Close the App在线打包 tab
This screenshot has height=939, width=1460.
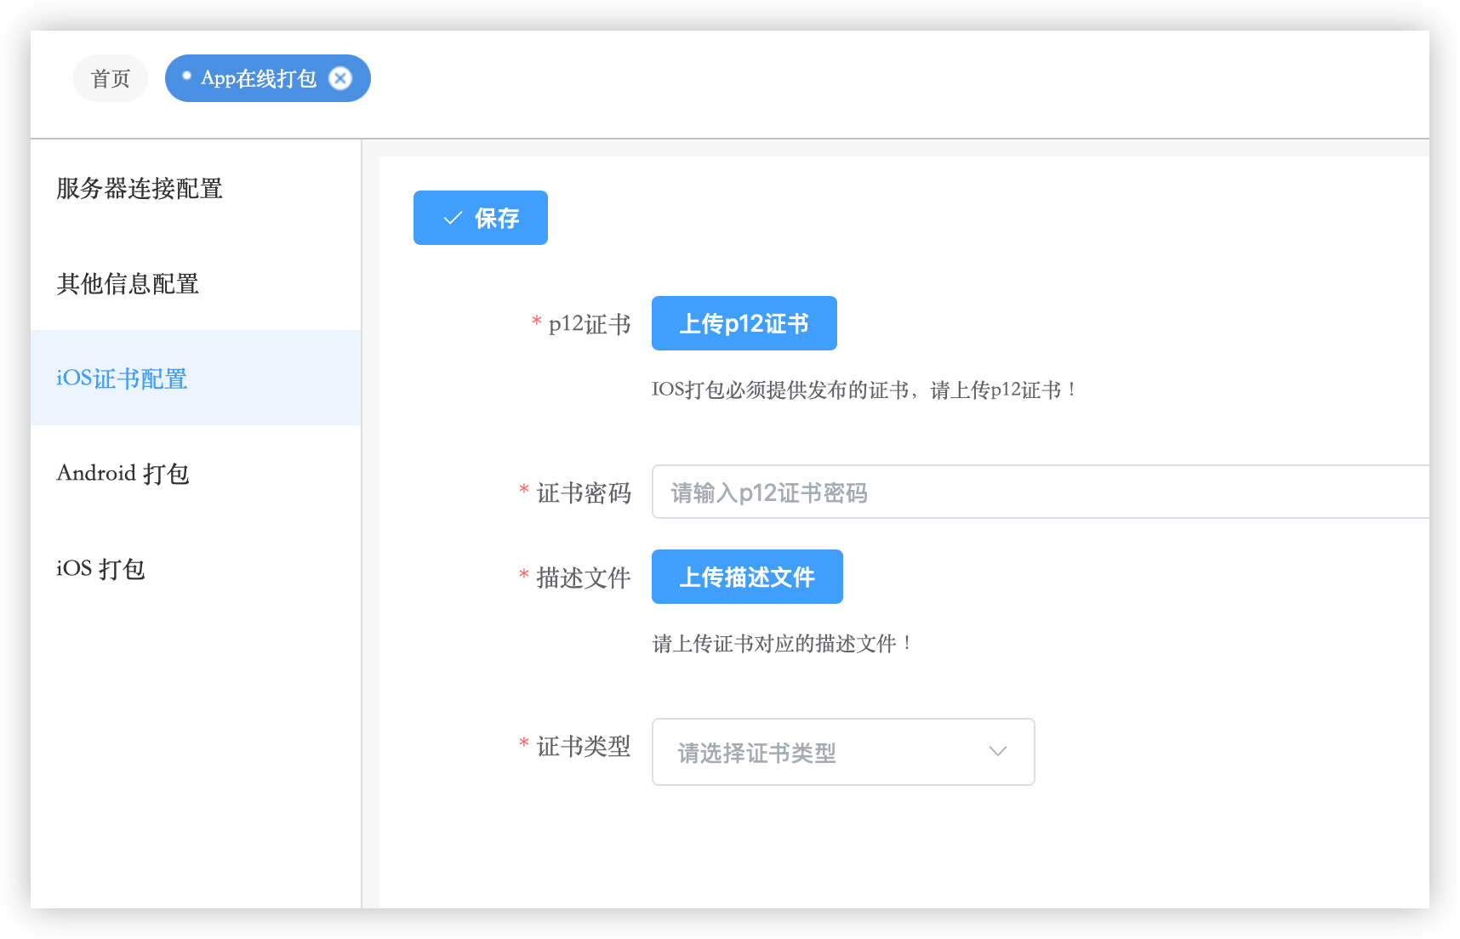340,78
